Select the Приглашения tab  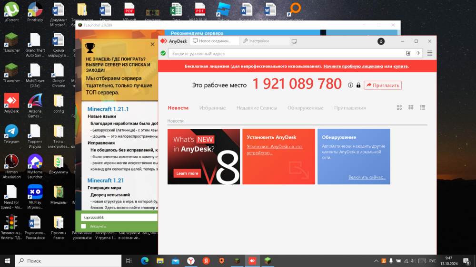[x=350, y=107]
